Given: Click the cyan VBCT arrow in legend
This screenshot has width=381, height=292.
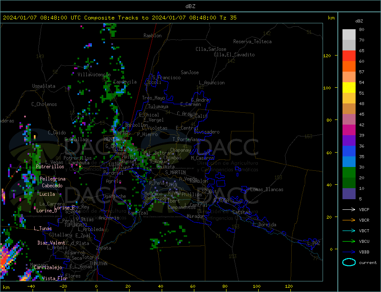Looking at the screenshot, I should [349, 231].
